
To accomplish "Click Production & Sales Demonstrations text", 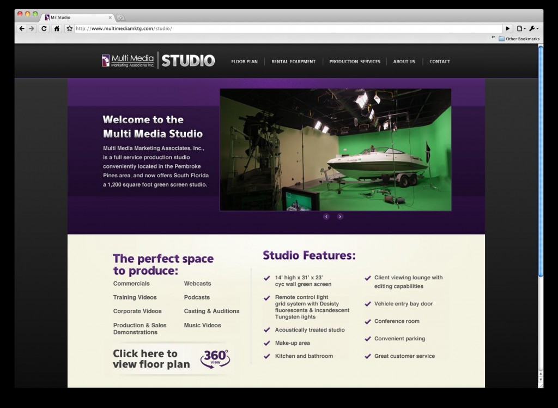I will 140,329.
